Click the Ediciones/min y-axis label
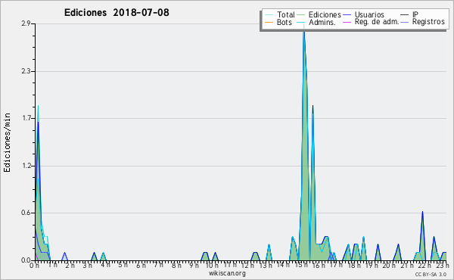Viewport: 454px width, 280px height. (7, 142)
